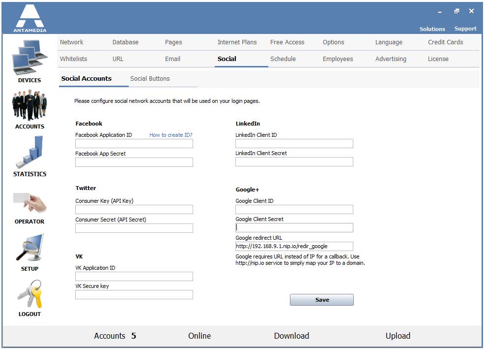Focus the Google Client Secret field

294,227
